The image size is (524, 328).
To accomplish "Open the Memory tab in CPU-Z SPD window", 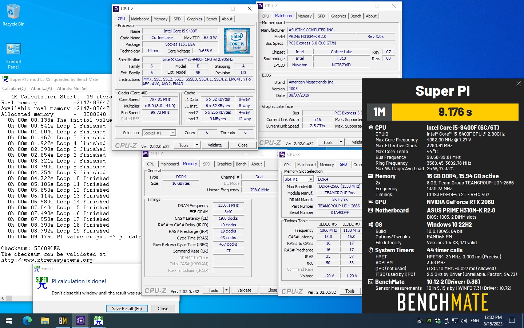I will pyautogui.click(x=327, y=165).
